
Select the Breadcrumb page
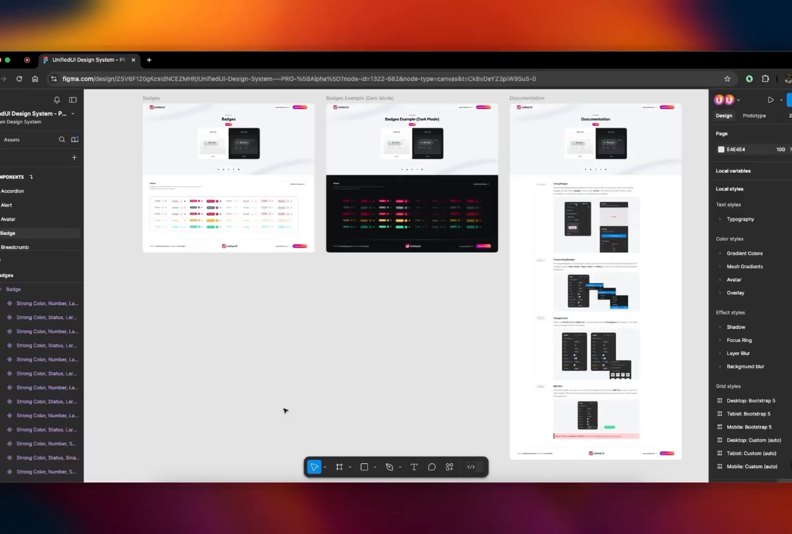(x=15, y=247)
